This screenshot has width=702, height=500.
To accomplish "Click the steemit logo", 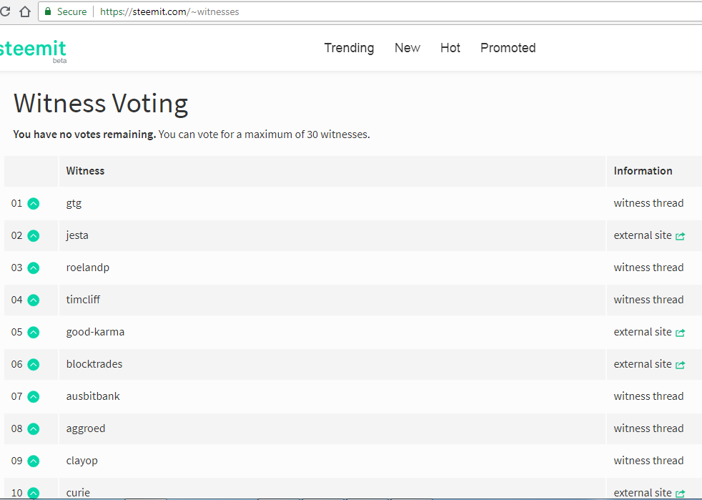I will click(x=33, y=49).
